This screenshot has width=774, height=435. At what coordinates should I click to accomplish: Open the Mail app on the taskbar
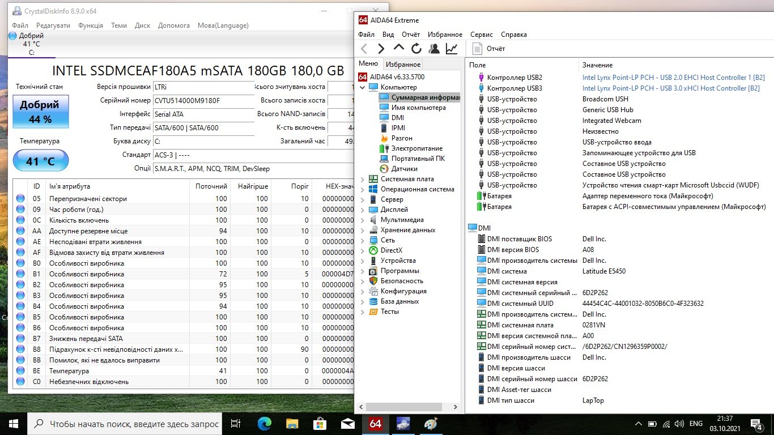point(347,423)
